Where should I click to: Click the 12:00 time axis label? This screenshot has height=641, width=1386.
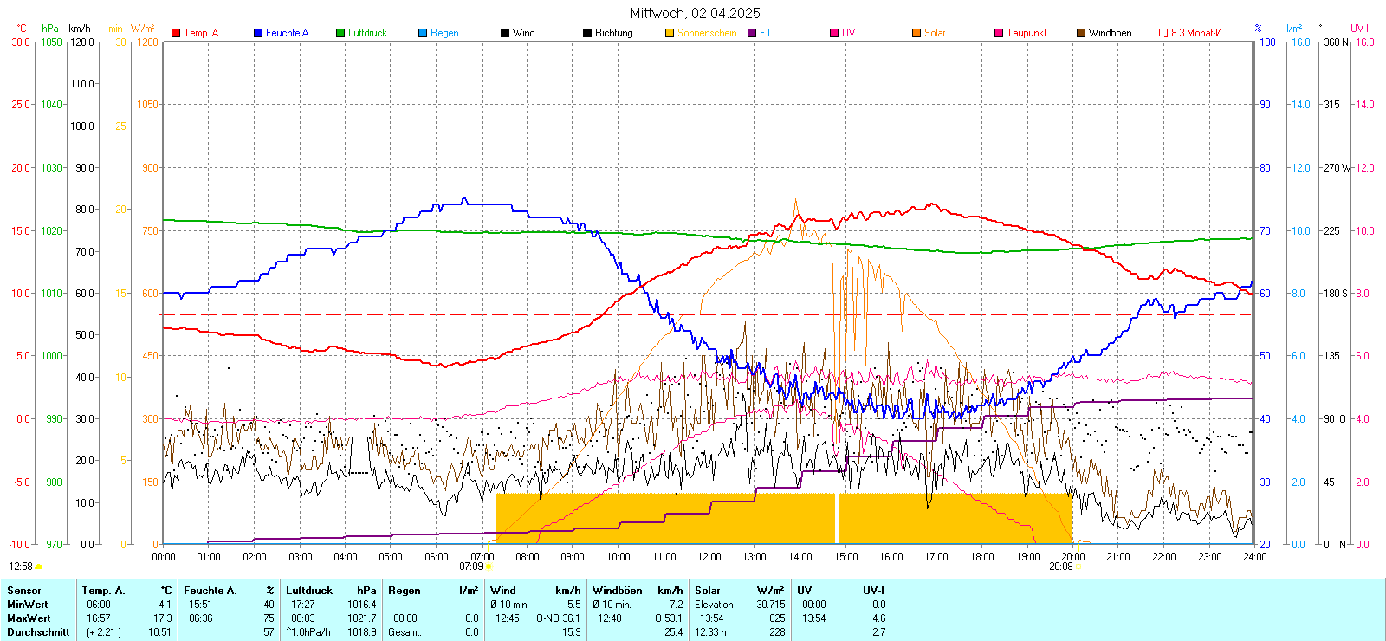(709, 557)
